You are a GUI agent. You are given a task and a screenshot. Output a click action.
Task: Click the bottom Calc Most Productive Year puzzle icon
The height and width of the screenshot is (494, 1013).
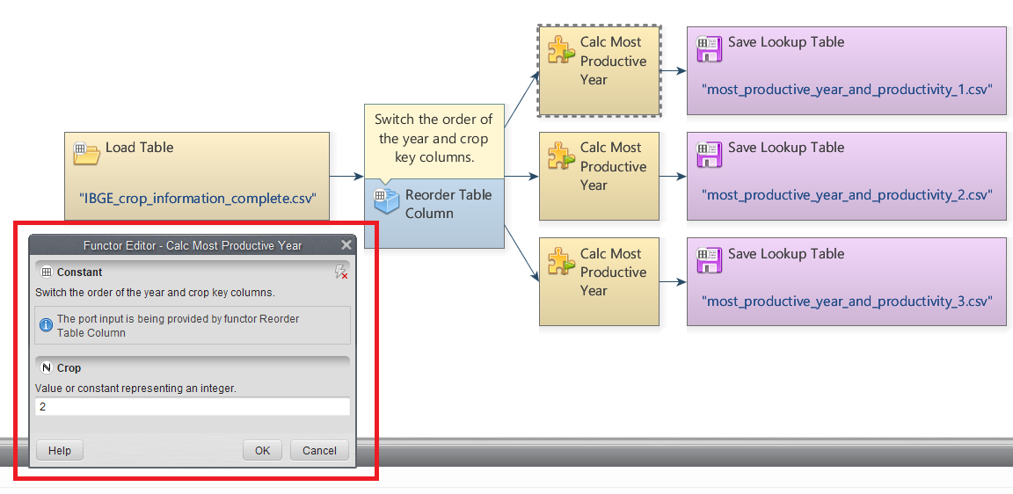(x=561, y=261)
